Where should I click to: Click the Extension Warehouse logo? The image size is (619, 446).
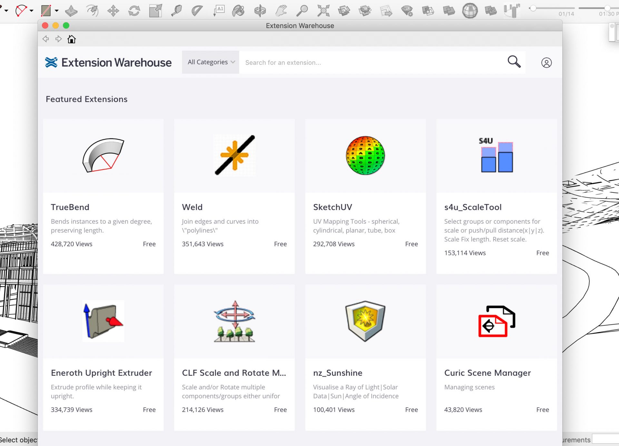pyautogui.click(x=108, y=63)
